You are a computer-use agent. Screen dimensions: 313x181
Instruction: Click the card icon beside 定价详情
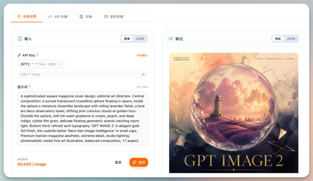106,17
